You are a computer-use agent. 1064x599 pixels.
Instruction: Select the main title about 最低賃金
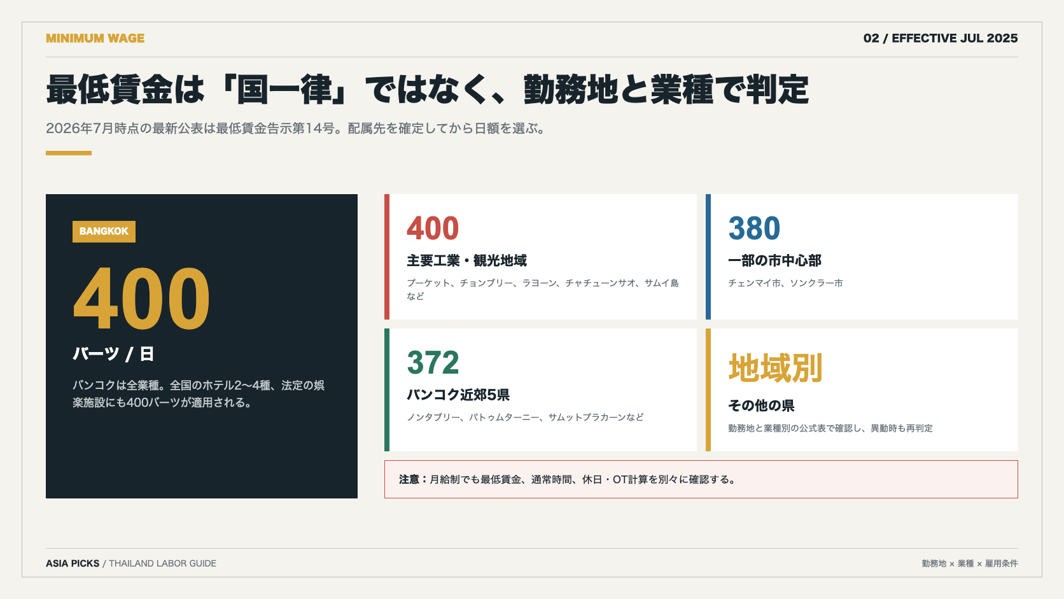[x=428, y=90]
